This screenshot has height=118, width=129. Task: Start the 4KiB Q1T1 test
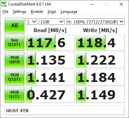14,95
